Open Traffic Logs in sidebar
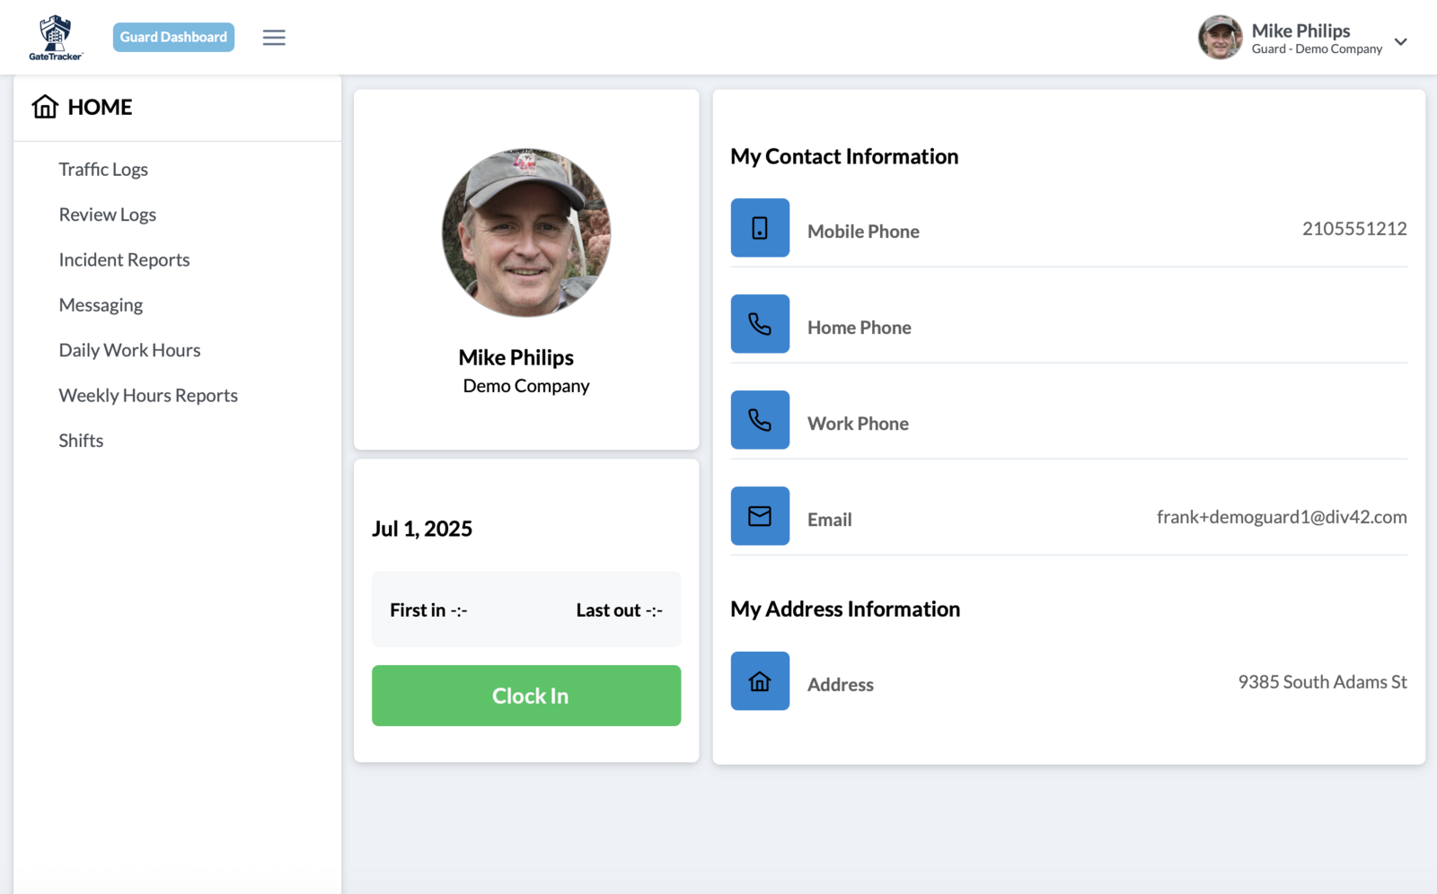1437x894 pixels. [103, 170]
